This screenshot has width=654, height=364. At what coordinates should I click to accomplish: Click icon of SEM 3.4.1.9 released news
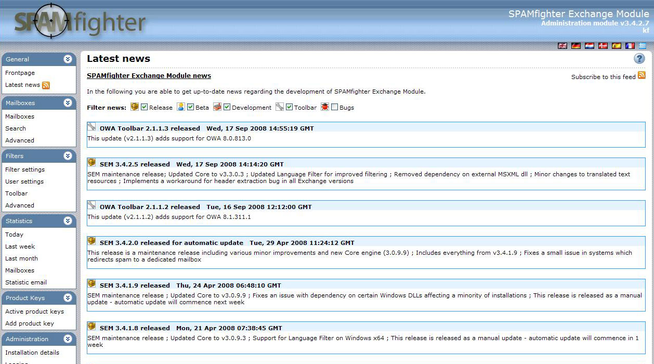click(91, 284)
